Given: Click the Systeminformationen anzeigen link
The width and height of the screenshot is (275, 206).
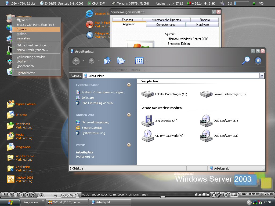Looking at the screenshot, I should [x=102, y=92].
